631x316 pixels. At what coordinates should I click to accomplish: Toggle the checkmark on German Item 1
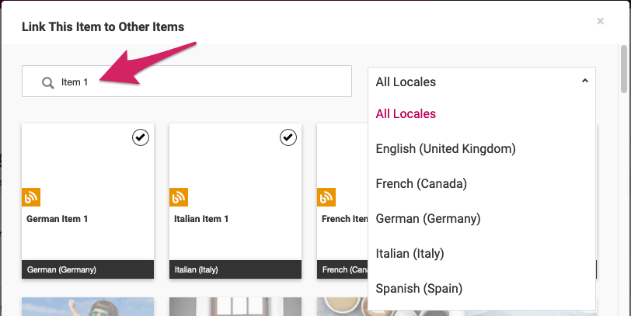tap(141, 137)
